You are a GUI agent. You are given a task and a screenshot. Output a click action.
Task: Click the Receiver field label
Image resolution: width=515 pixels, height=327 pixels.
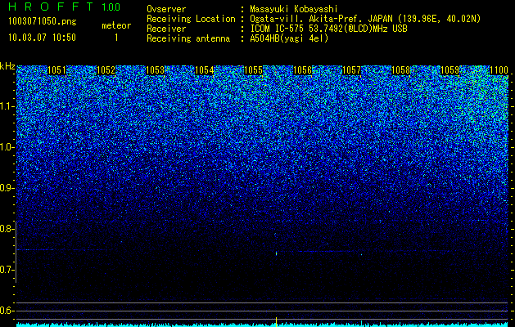(166, 29)
